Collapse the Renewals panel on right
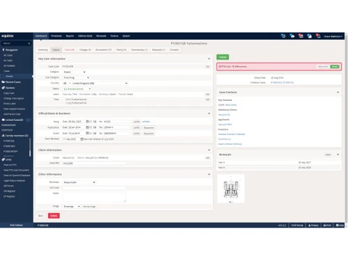 (x=338, y=155)
